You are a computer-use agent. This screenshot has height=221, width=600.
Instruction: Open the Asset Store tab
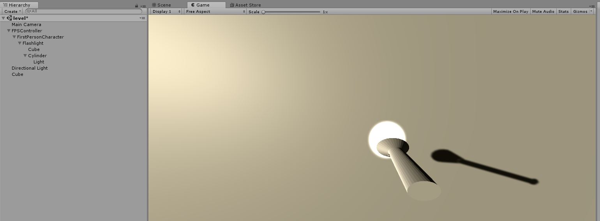coord(245,5)
